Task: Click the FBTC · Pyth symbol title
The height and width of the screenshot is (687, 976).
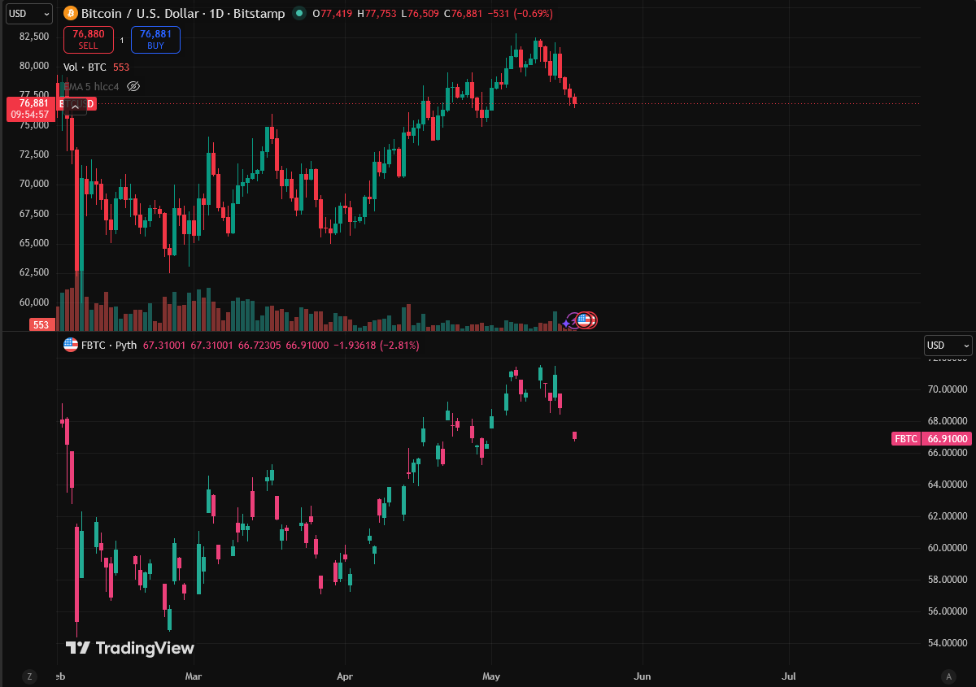Action: coord(109,345)
